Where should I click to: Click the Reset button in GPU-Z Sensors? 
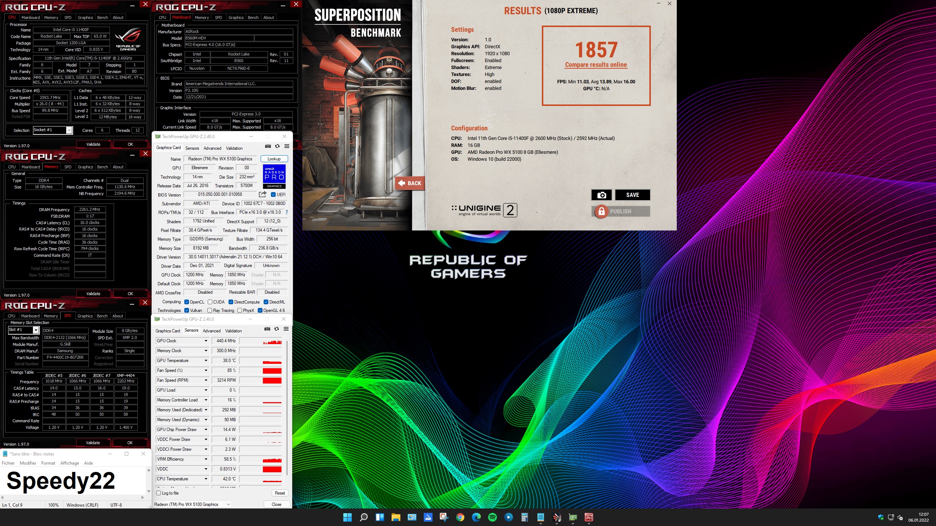coord(280,493)
